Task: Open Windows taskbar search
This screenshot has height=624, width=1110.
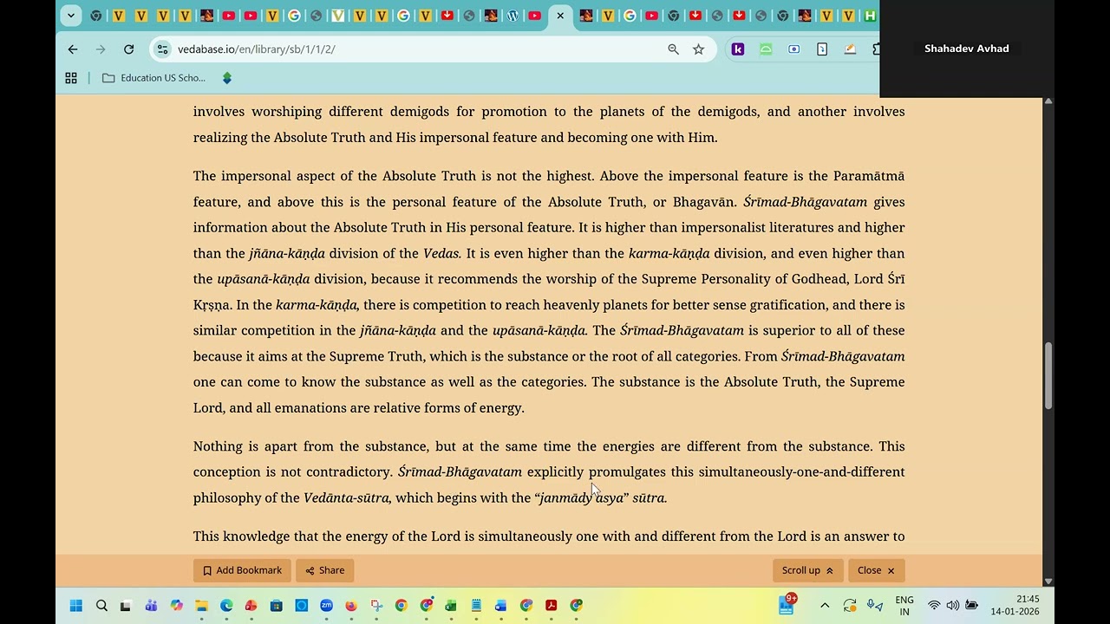Action: point(101,606)
